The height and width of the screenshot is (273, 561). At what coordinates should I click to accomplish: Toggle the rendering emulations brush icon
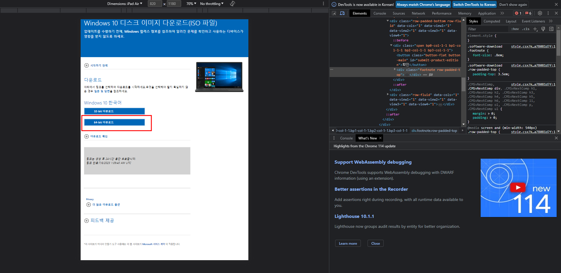click(x=543, y=29)
